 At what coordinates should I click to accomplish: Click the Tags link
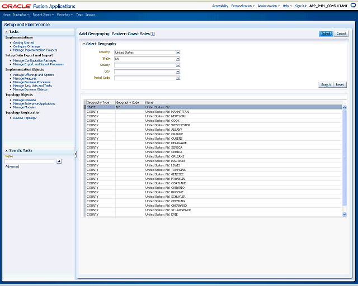coord(79,15)
